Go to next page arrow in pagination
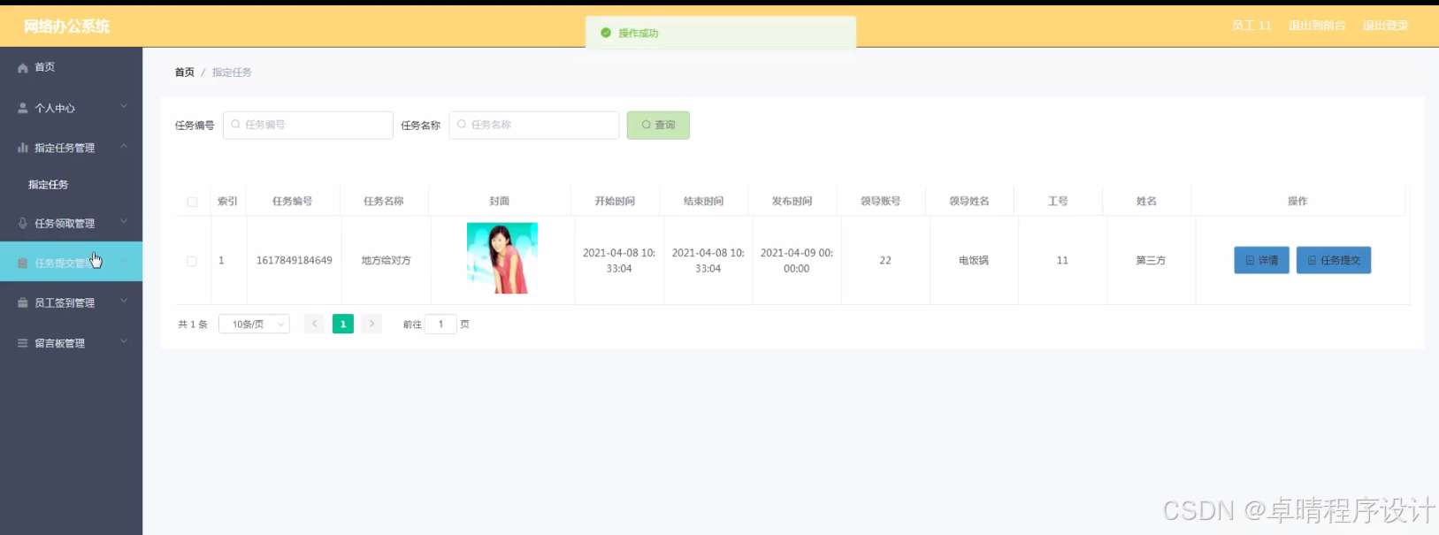Screen dimensions: 1439x535 [x=371, y=324]
